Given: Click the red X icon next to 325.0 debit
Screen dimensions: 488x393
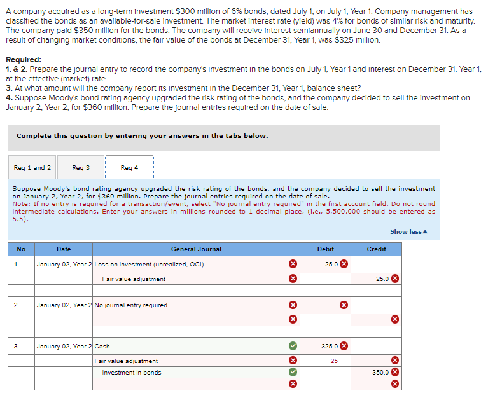Looking at the screenshot, I should pos(344,346).
